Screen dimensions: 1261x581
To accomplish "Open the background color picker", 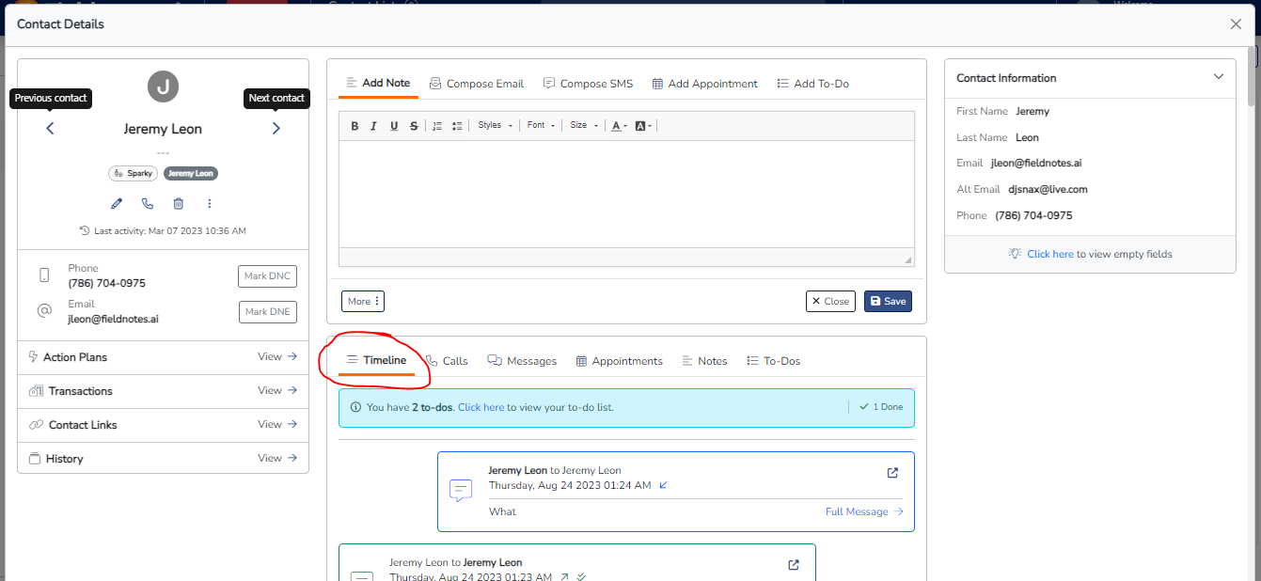I will click(643, 126).
